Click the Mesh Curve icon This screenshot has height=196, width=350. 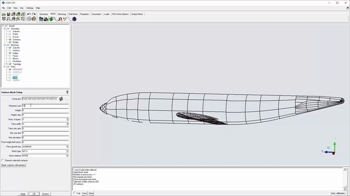click(x=69, y=20)
